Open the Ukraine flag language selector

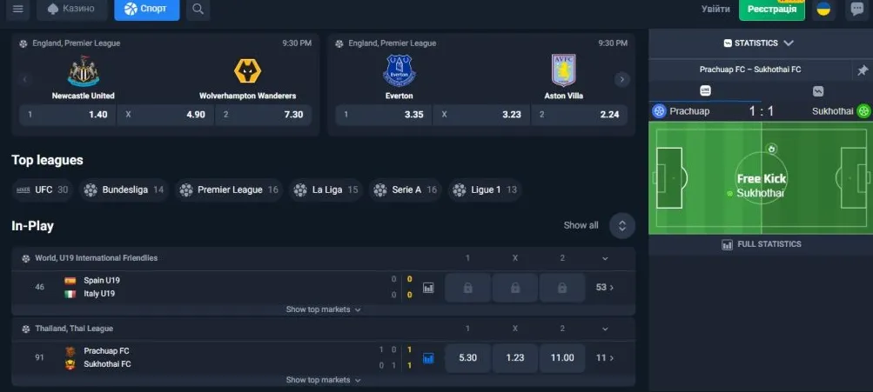pos(823,10)
